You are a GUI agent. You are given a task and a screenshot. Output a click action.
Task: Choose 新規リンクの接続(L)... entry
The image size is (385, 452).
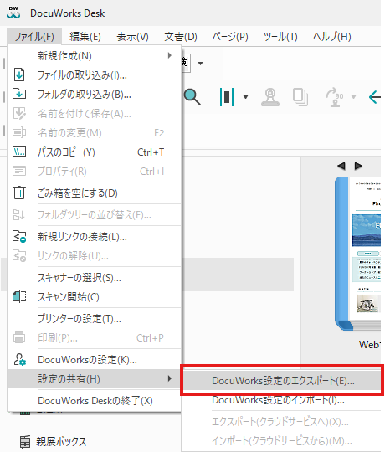pos(95,237)
